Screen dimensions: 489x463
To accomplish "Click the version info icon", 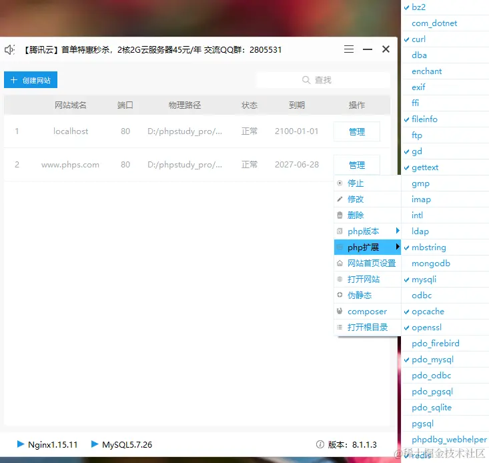I will (x=320, y=444).
